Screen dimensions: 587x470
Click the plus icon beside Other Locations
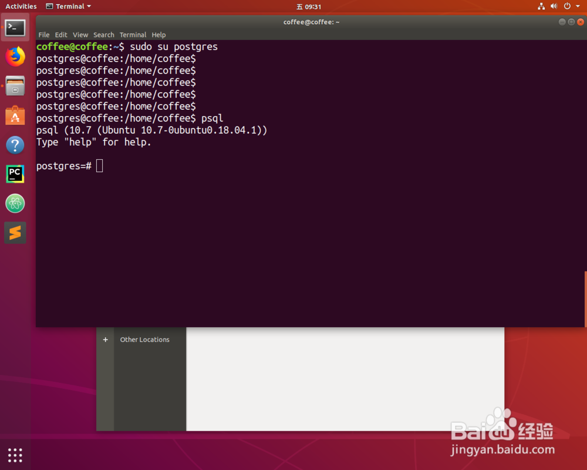tap(105, 340)
